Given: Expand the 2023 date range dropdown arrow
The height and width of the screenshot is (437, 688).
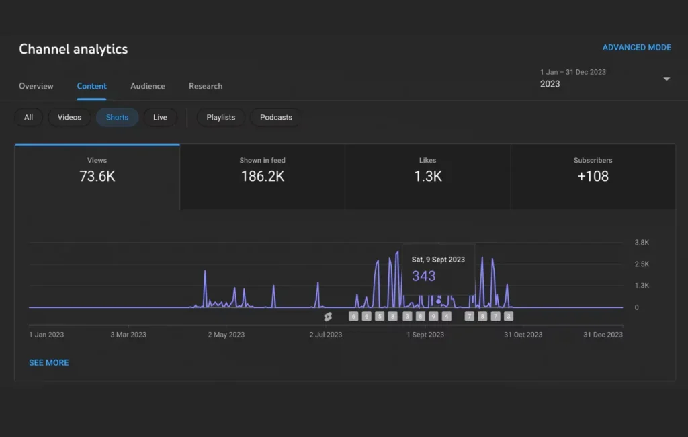Looking at the screenshot, I should coord(666,79).
